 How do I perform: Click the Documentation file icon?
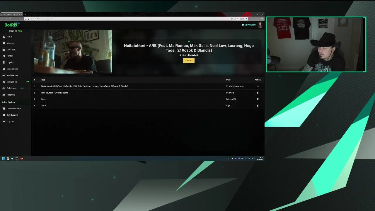[x=4, y=108]
